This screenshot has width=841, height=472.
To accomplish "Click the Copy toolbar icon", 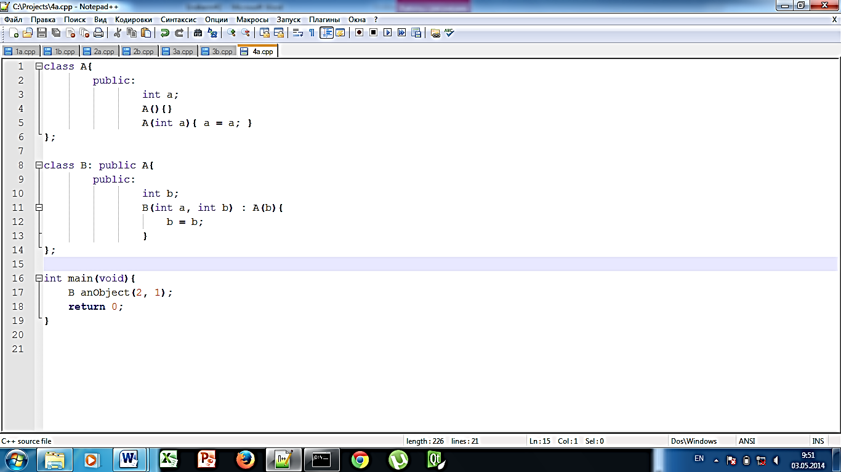I will (131, 33).
